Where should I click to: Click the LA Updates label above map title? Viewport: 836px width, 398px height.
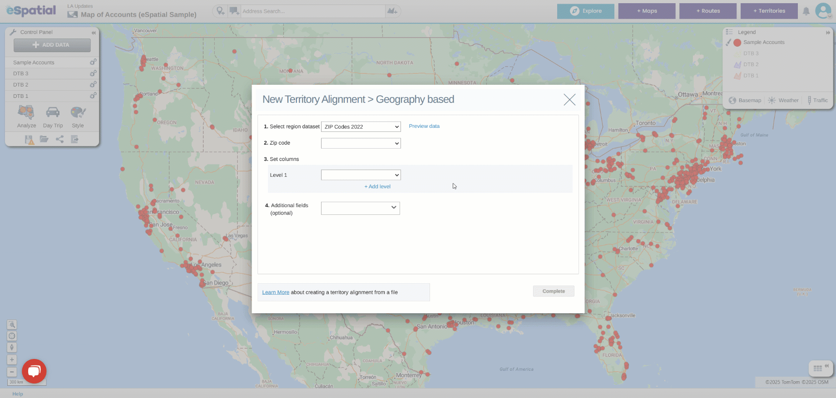[80, 6]
